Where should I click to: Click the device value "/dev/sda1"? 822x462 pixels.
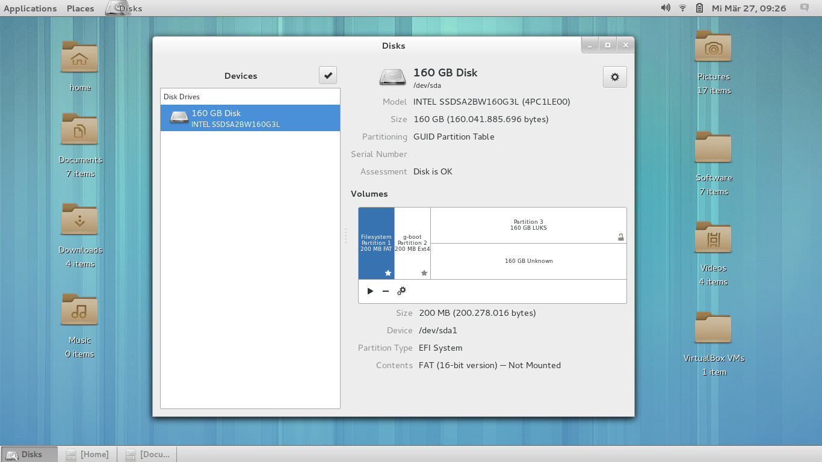pyautogui.click(x=438, y=330)
